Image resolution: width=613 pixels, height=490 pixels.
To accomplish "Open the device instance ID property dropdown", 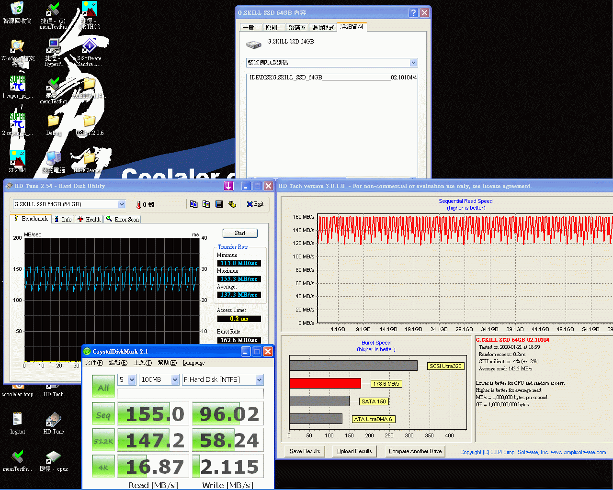I will (414, 63).
